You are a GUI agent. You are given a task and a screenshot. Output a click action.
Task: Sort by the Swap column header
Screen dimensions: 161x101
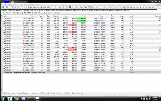[x=121, y=16]
